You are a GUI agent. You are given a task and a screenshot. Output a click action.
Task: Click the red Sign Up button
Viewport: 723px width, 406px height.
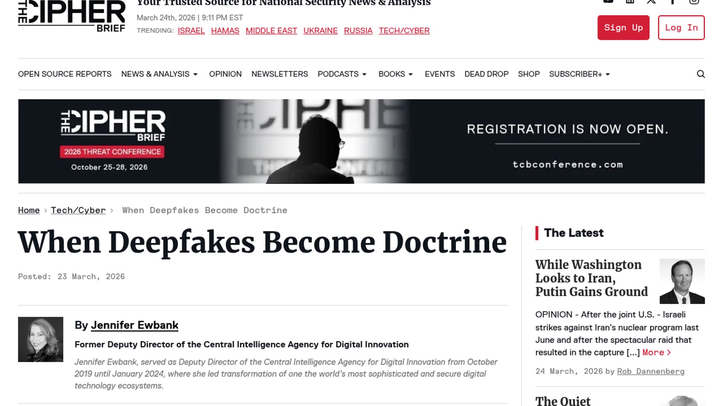623,27
